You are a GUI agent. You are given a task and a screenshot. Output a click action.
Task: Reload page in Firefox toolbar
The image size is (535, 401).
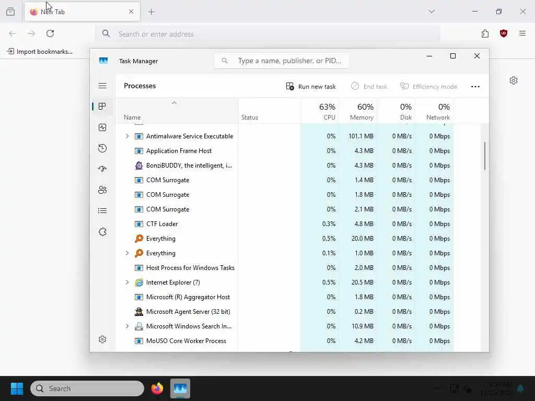[50, 33]
